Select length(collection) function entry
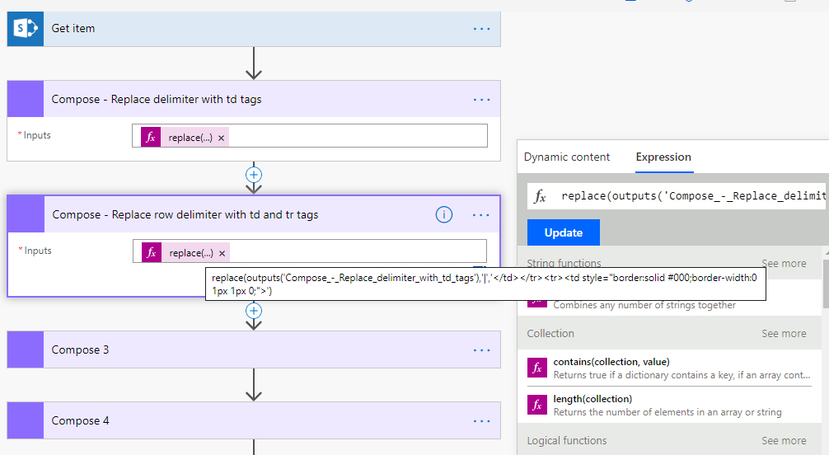 pyautogui.click(x=669, y=405)
